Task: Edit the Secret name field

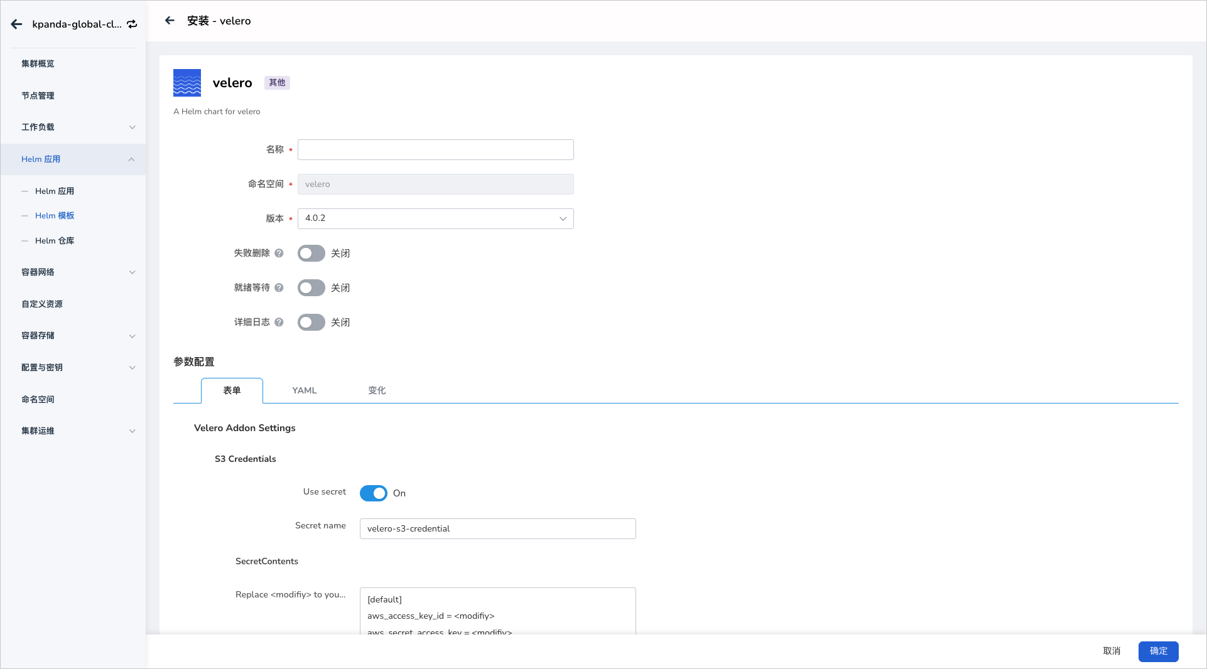Action: (498, 528)
